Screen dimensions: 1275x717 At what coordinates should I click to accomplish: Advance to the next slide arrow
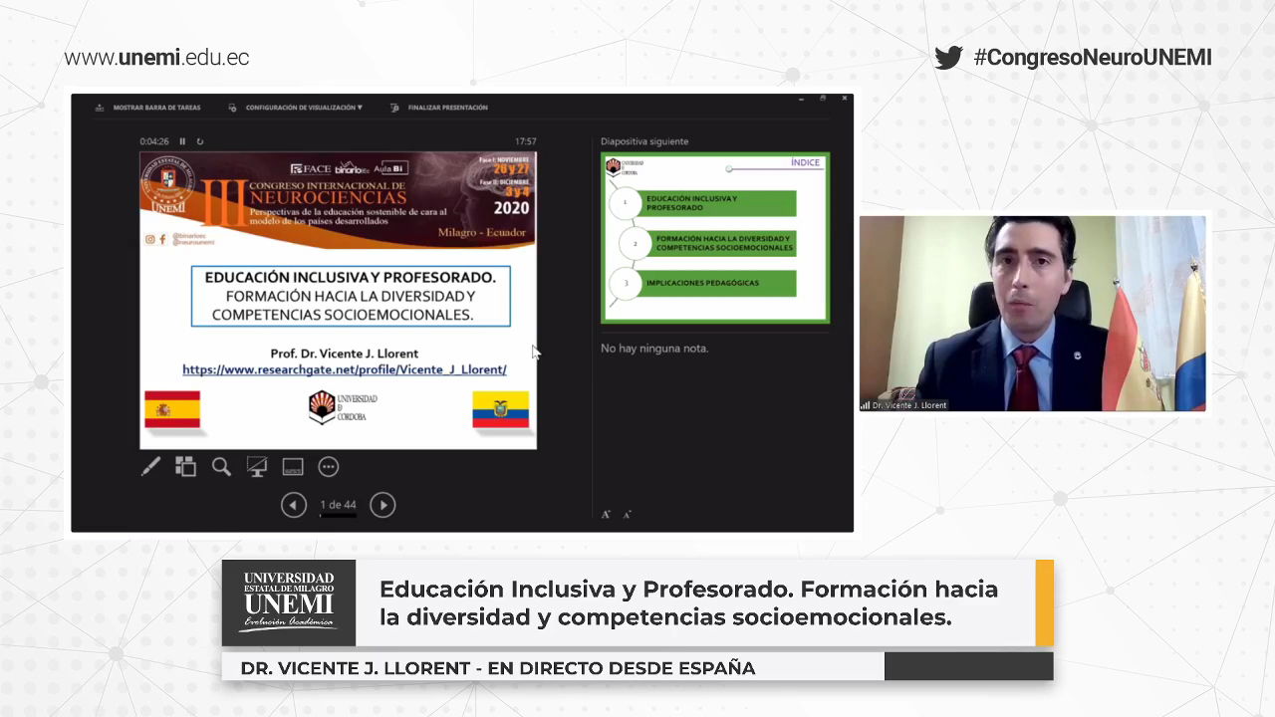(382, 505)
